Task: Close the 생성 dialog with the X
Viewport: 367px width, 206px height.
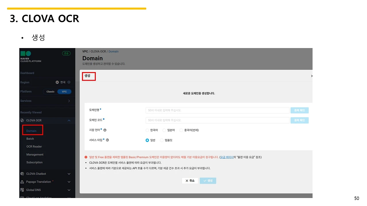Action: point(311,76)
